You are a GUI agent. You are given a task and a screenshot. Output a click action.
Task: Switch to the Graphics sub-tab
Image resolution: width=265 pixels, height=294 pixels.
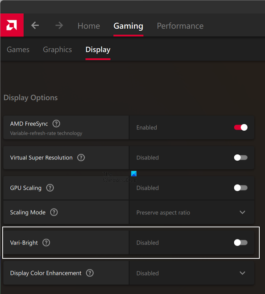pos(58,50)
